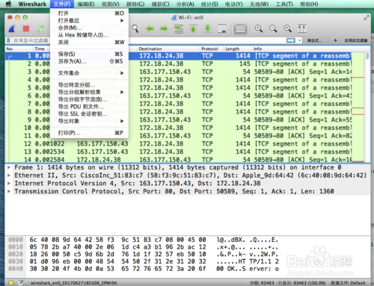The width and height of the screenshot is (374, 286).
Task: Jump to the first packet icon
Action: (x=193, y=28)
